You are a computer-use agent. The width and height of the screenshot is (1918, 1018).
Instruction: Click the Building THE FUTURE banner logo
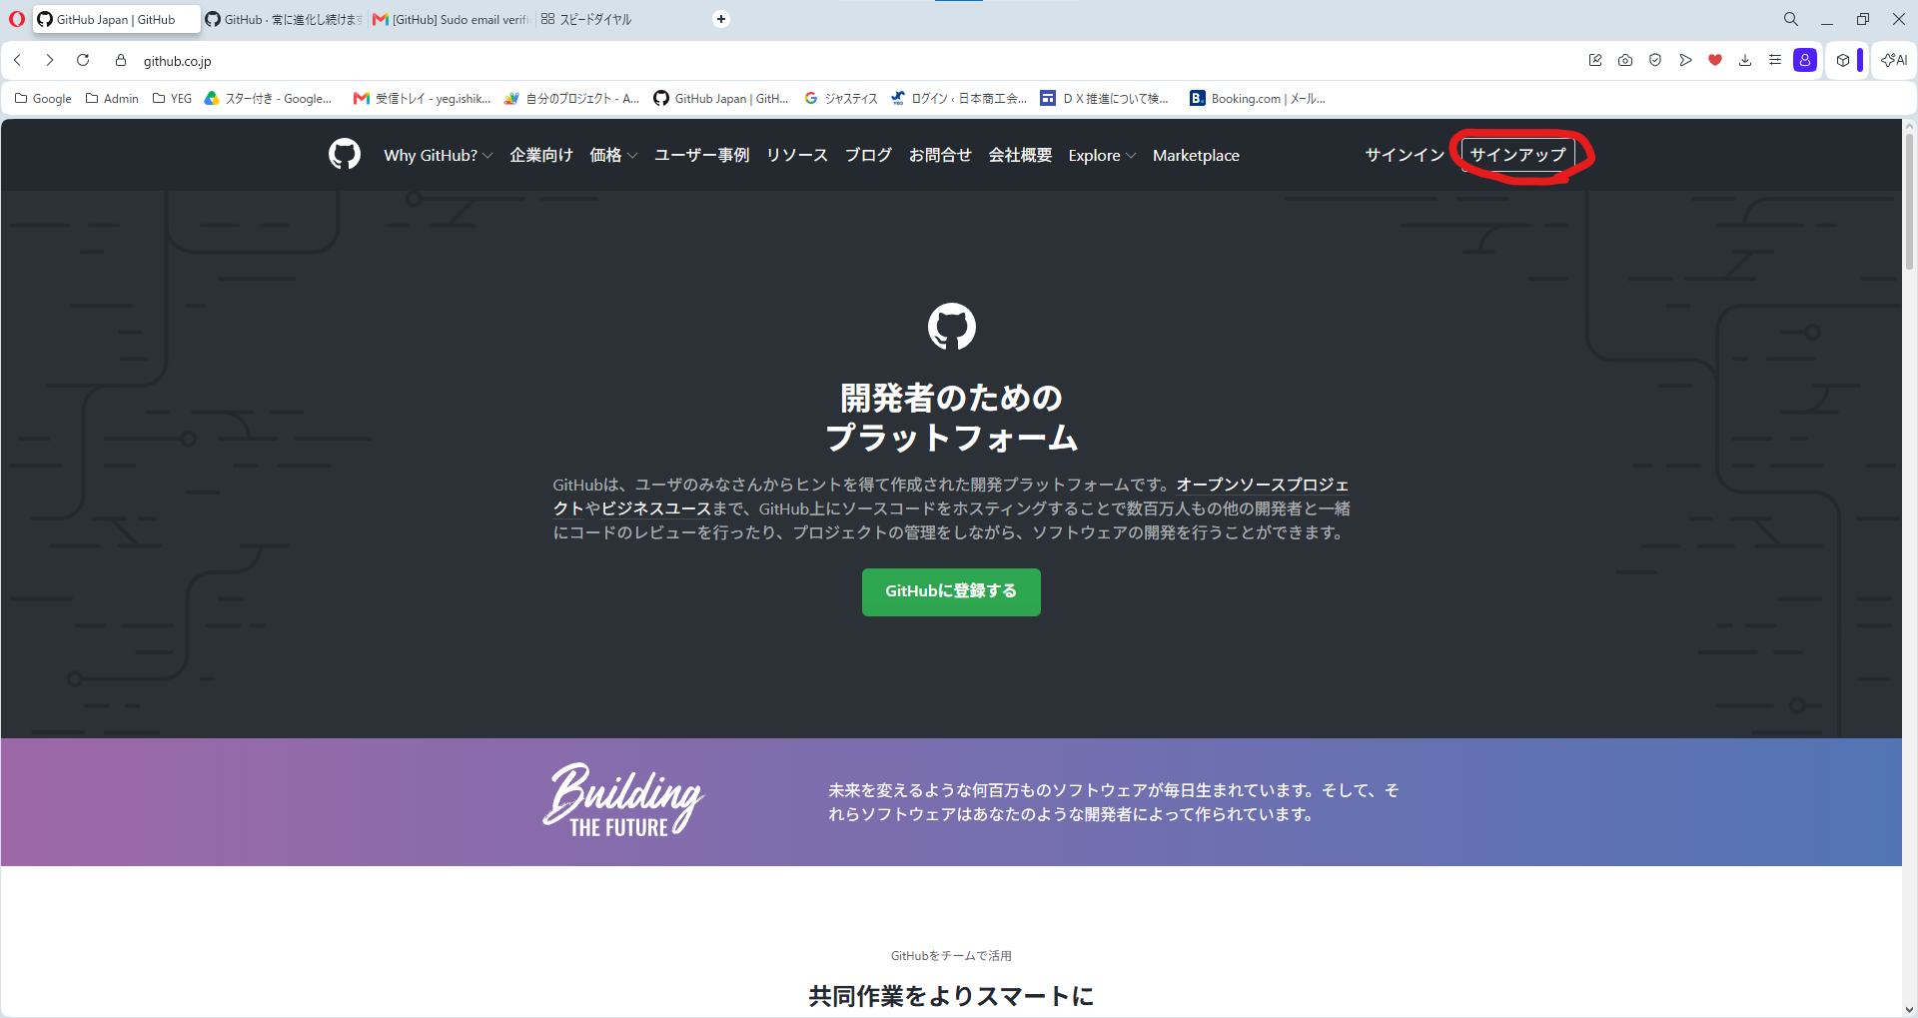point(622,799)
